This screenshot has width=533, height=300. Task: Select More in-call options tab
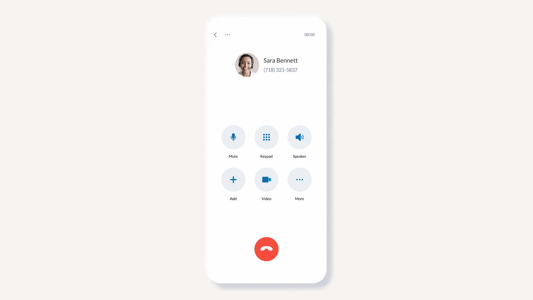[x=299, y=179]
